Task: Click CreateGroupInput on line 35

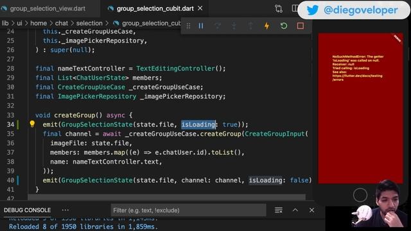Action: pyautogui.click(x=274, y=134)
